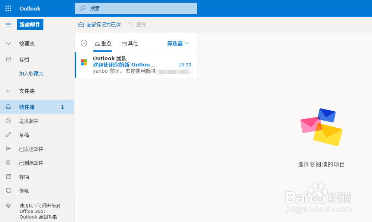Click the 已发送邮件 paper plane icon
372x222 pixels.
click(8, 149)
